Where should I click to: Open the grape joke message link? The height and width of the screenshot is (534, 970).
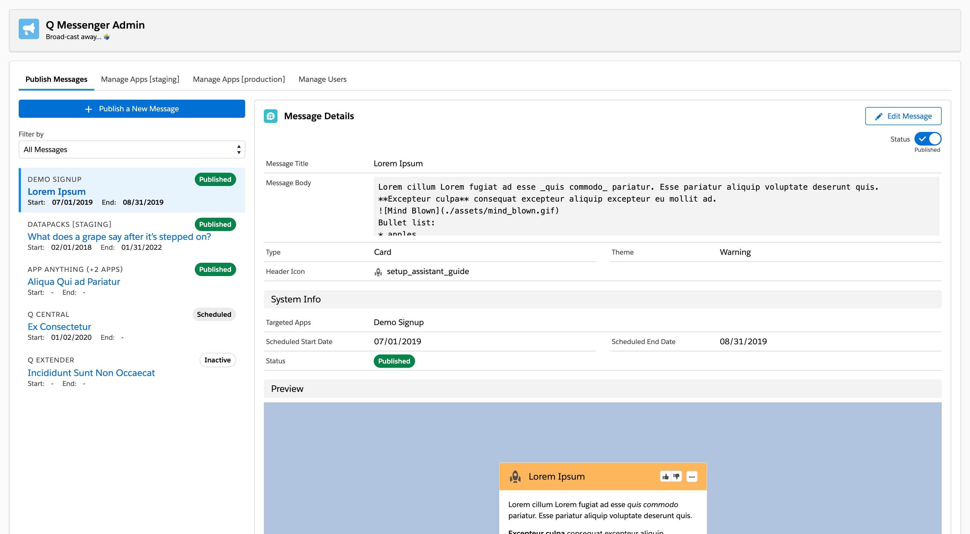(x=119, y=236)
